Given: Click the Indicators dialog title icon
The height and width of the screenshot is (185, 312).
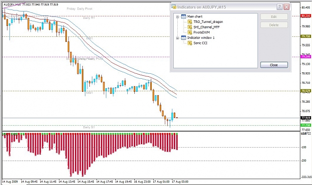Looking at the screenshot, I should 174,7.
